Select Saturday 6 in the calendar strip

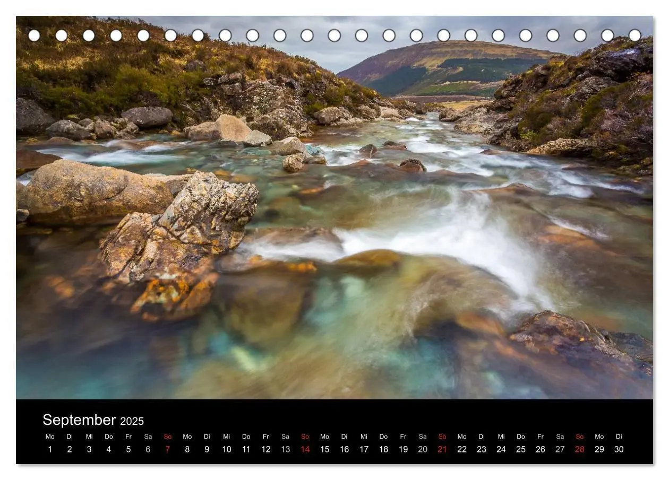point(148,449)
